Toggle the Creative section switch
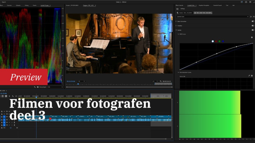255x143 pixels. pyautogui.click(x=253, y=26)
